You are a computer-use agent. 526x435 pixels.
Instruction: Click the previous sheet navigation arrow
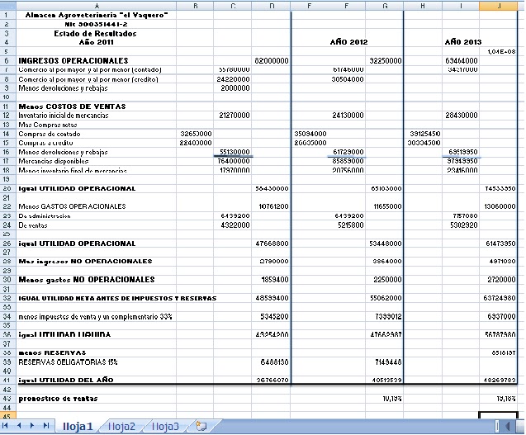pos(19,426)
